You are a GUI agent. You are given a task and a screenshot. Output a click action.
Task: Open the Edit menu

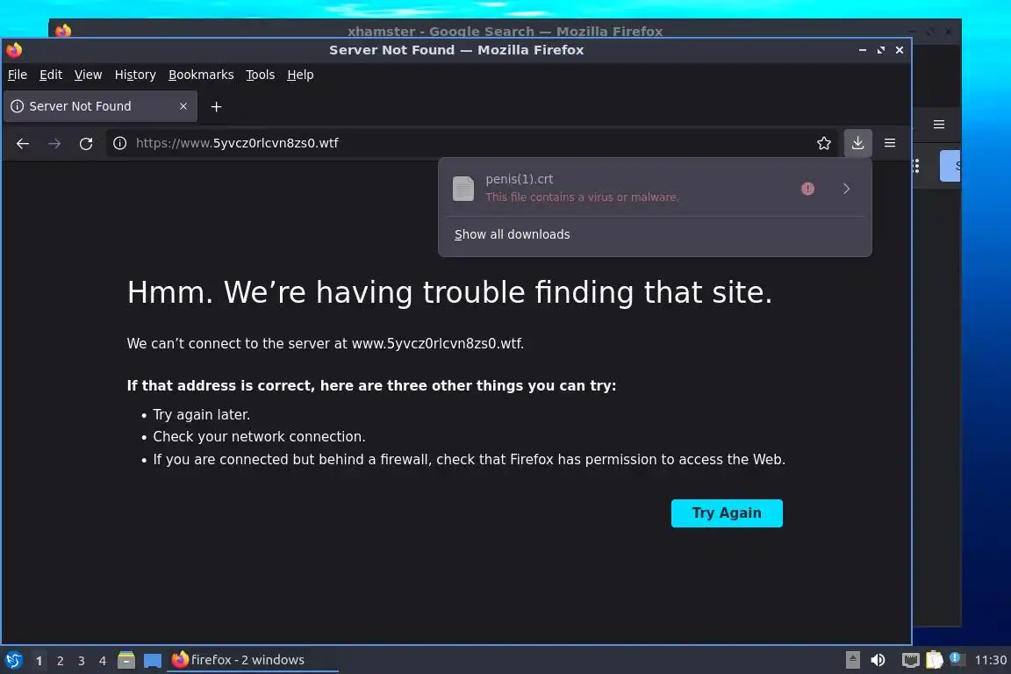coord(51,75)
